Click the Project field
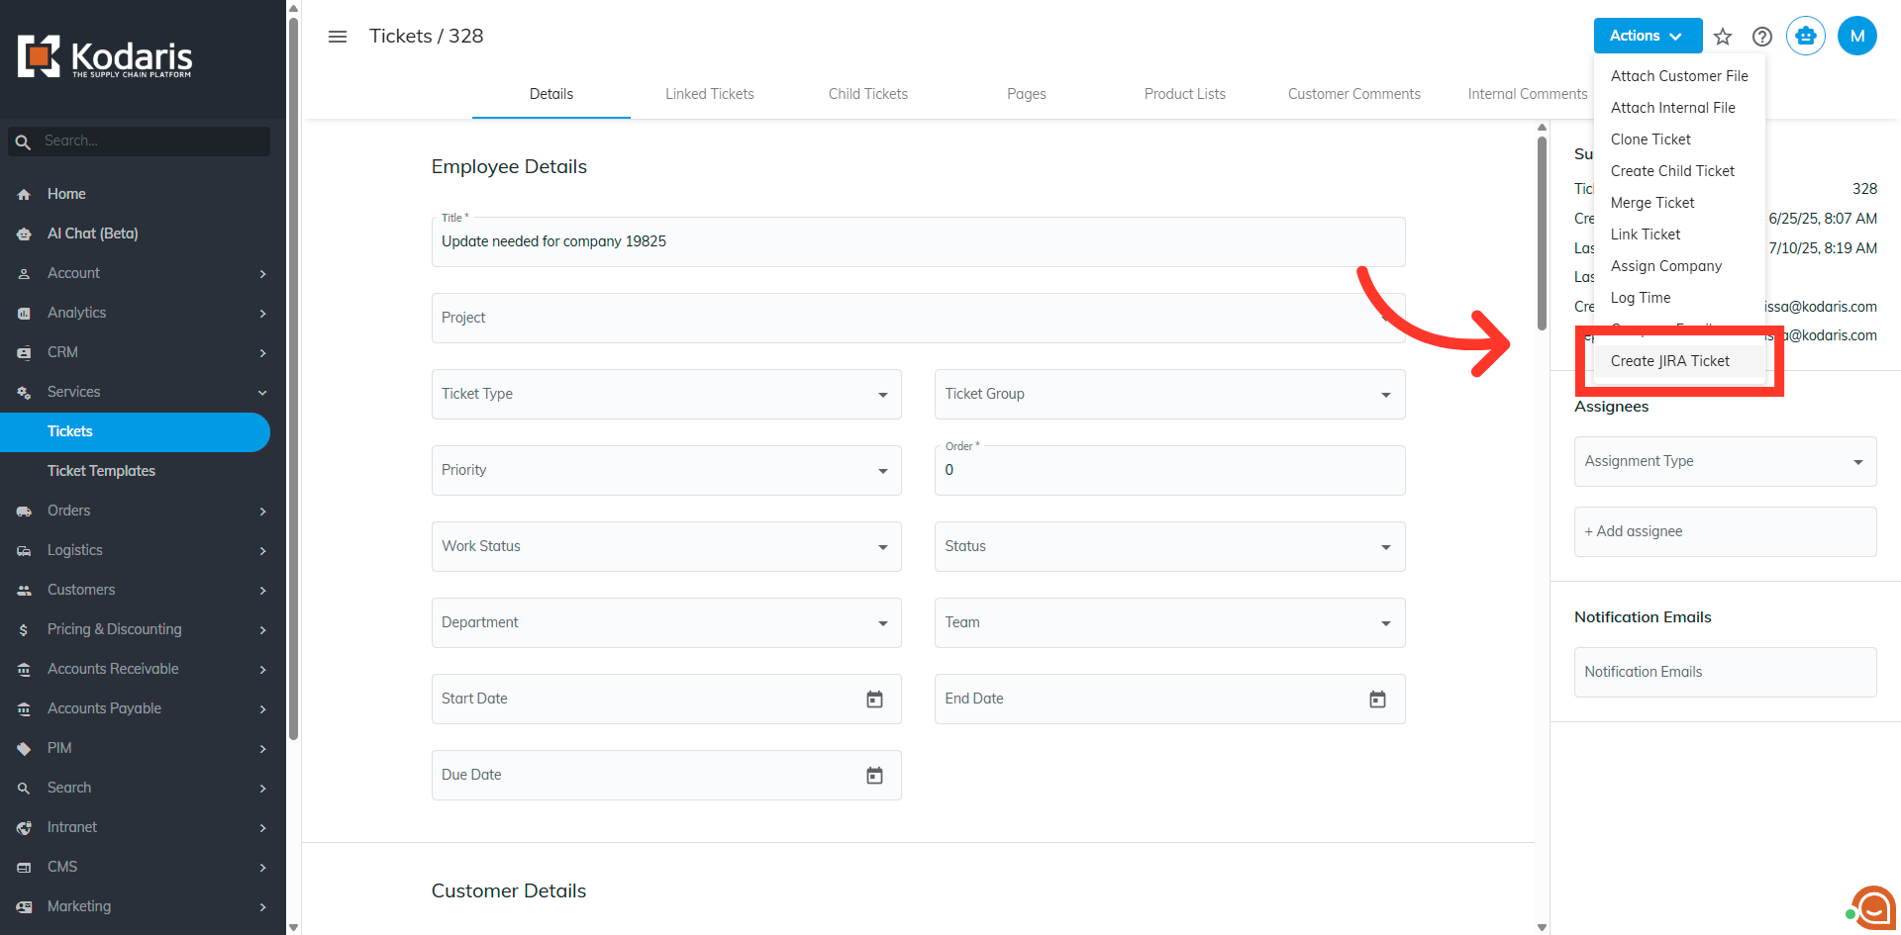Viewport: 1901px width, 935px height. pyautogui.click(x=918, y=318)
